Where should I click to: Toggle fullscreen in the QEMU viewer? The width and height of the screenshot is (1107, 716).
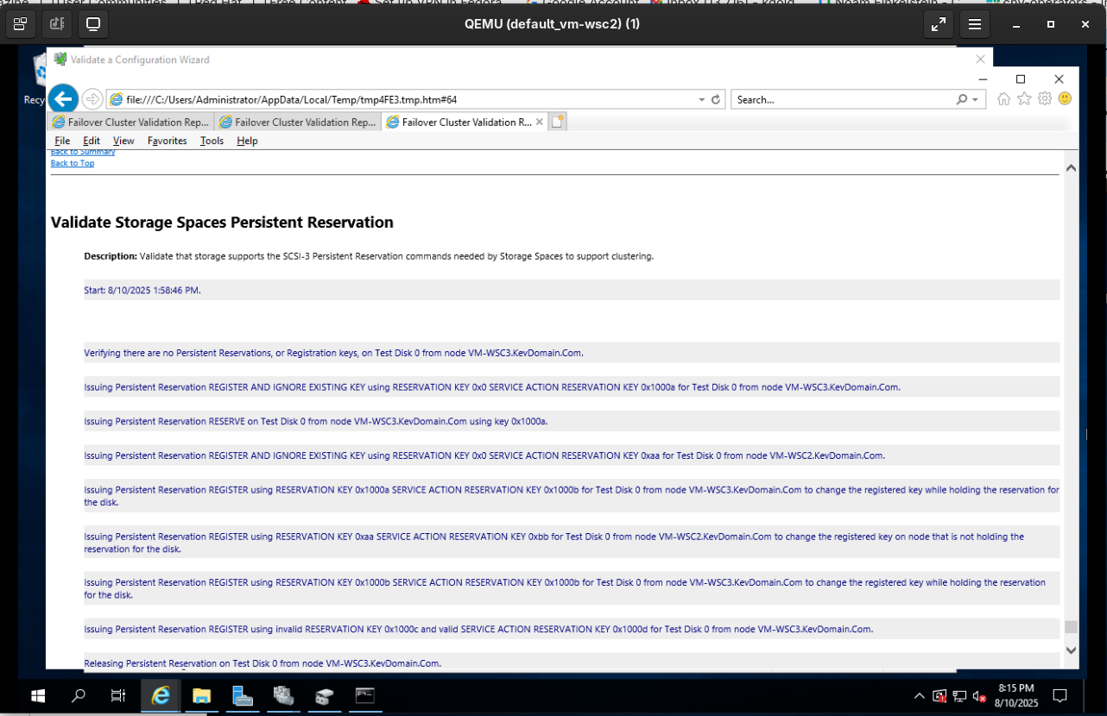[938, 24]
